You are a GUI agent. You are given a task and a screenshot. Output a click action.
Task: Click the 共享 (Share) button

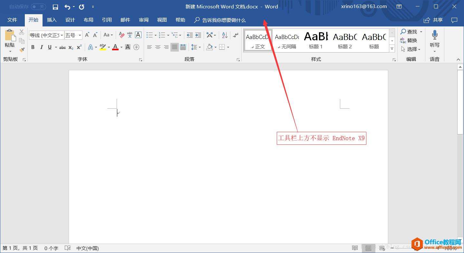tap(433, 20)
